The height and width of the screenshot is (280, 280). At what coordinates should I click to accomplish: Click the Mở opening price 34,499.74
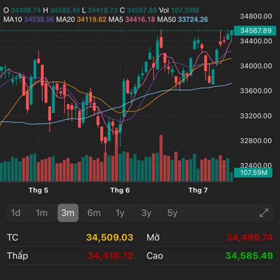coord(250,238)
